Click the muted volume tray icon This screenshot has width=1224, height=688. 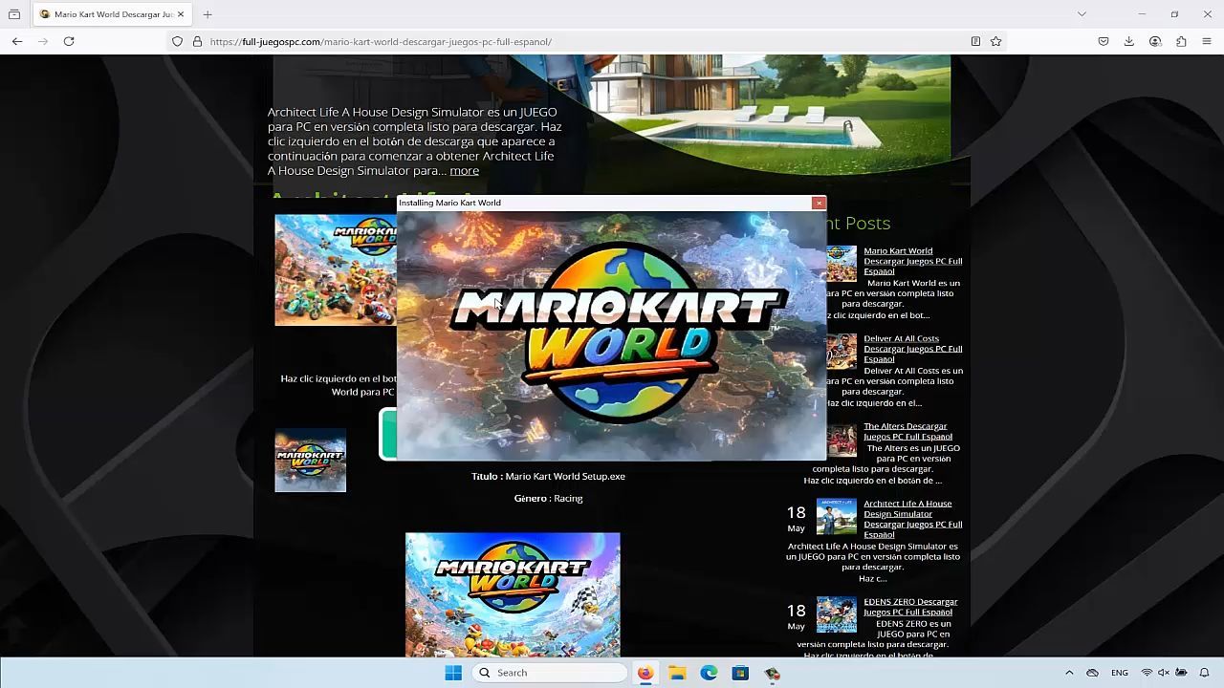click(1164, 673)
